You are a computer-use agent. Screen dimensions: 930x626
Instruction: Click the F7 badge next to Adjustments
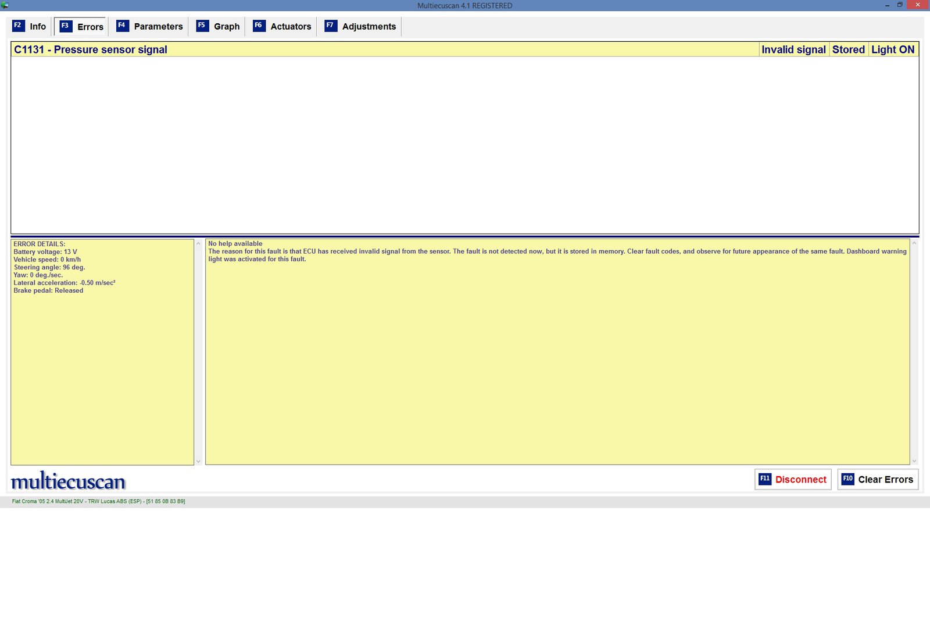(x=330, y=26)
